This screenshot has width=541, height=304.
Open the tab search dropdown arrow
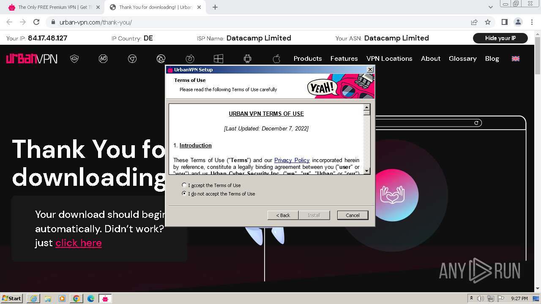click(x=491, y=7)
